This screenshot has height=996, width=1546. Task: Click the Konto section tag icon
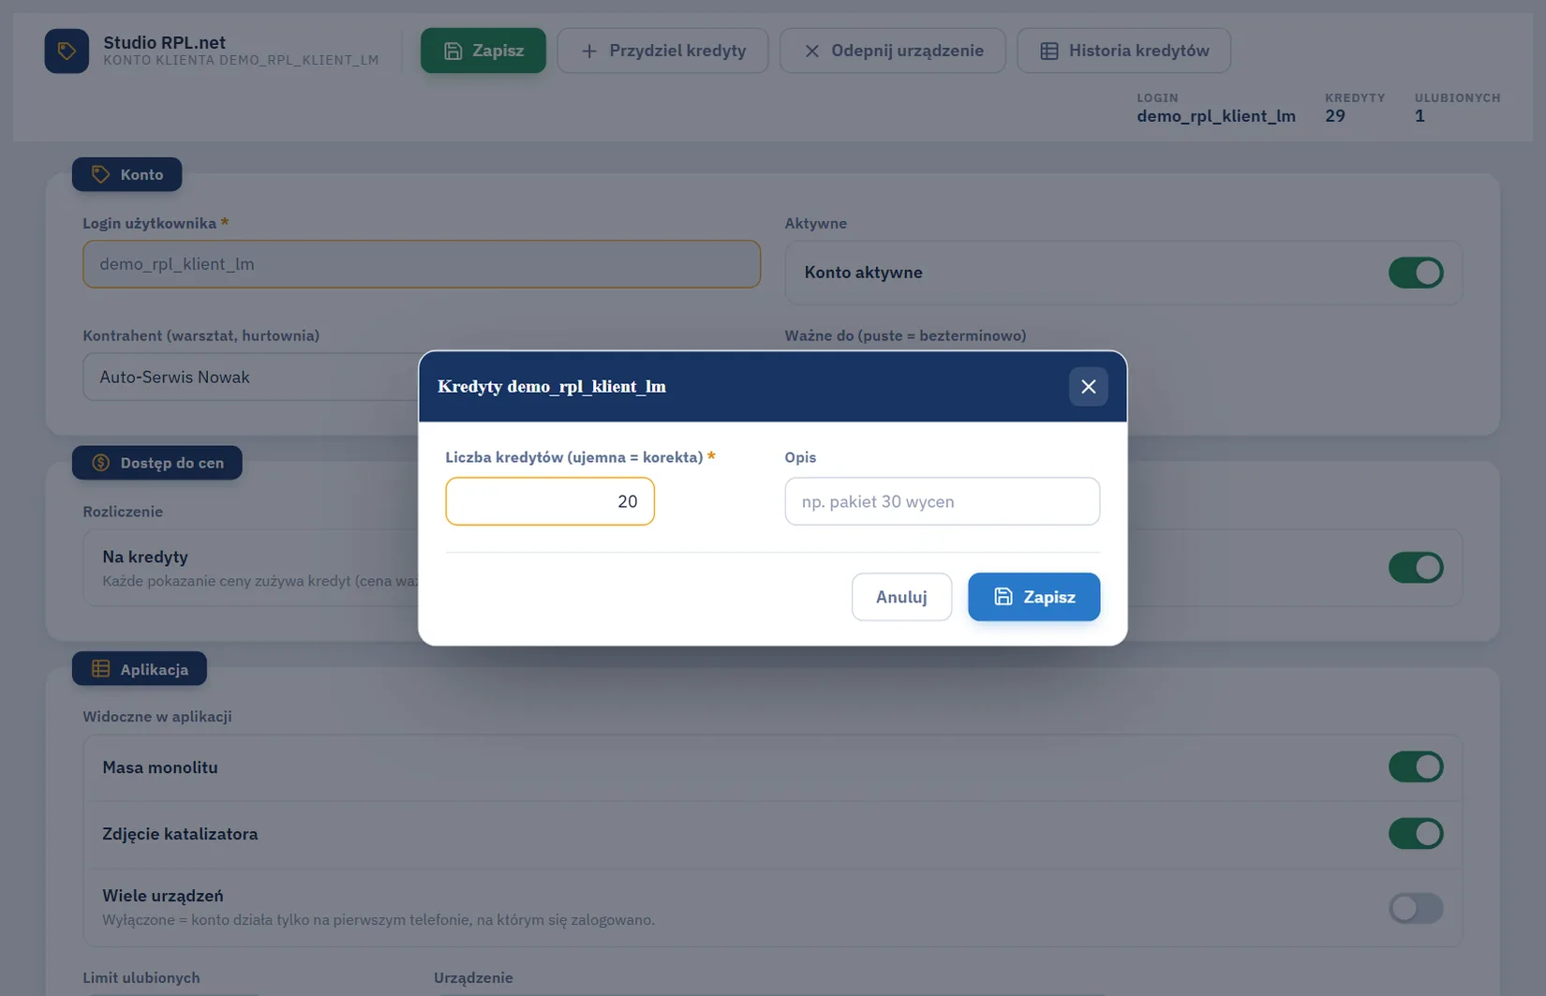pyautogui.click(x=100, y=174)
